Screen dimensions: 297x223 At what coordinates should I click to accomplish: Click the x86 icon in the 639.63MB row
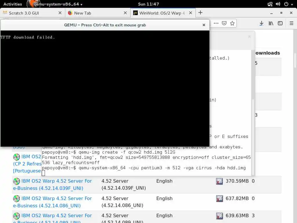tap(219, 216)
